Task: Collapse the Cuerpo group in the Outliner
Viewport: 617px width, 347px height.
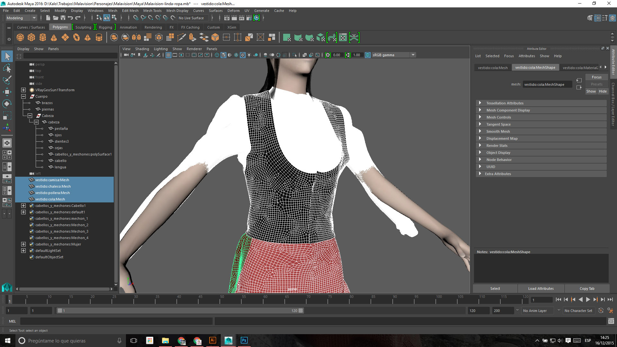Action: [23, 96]
